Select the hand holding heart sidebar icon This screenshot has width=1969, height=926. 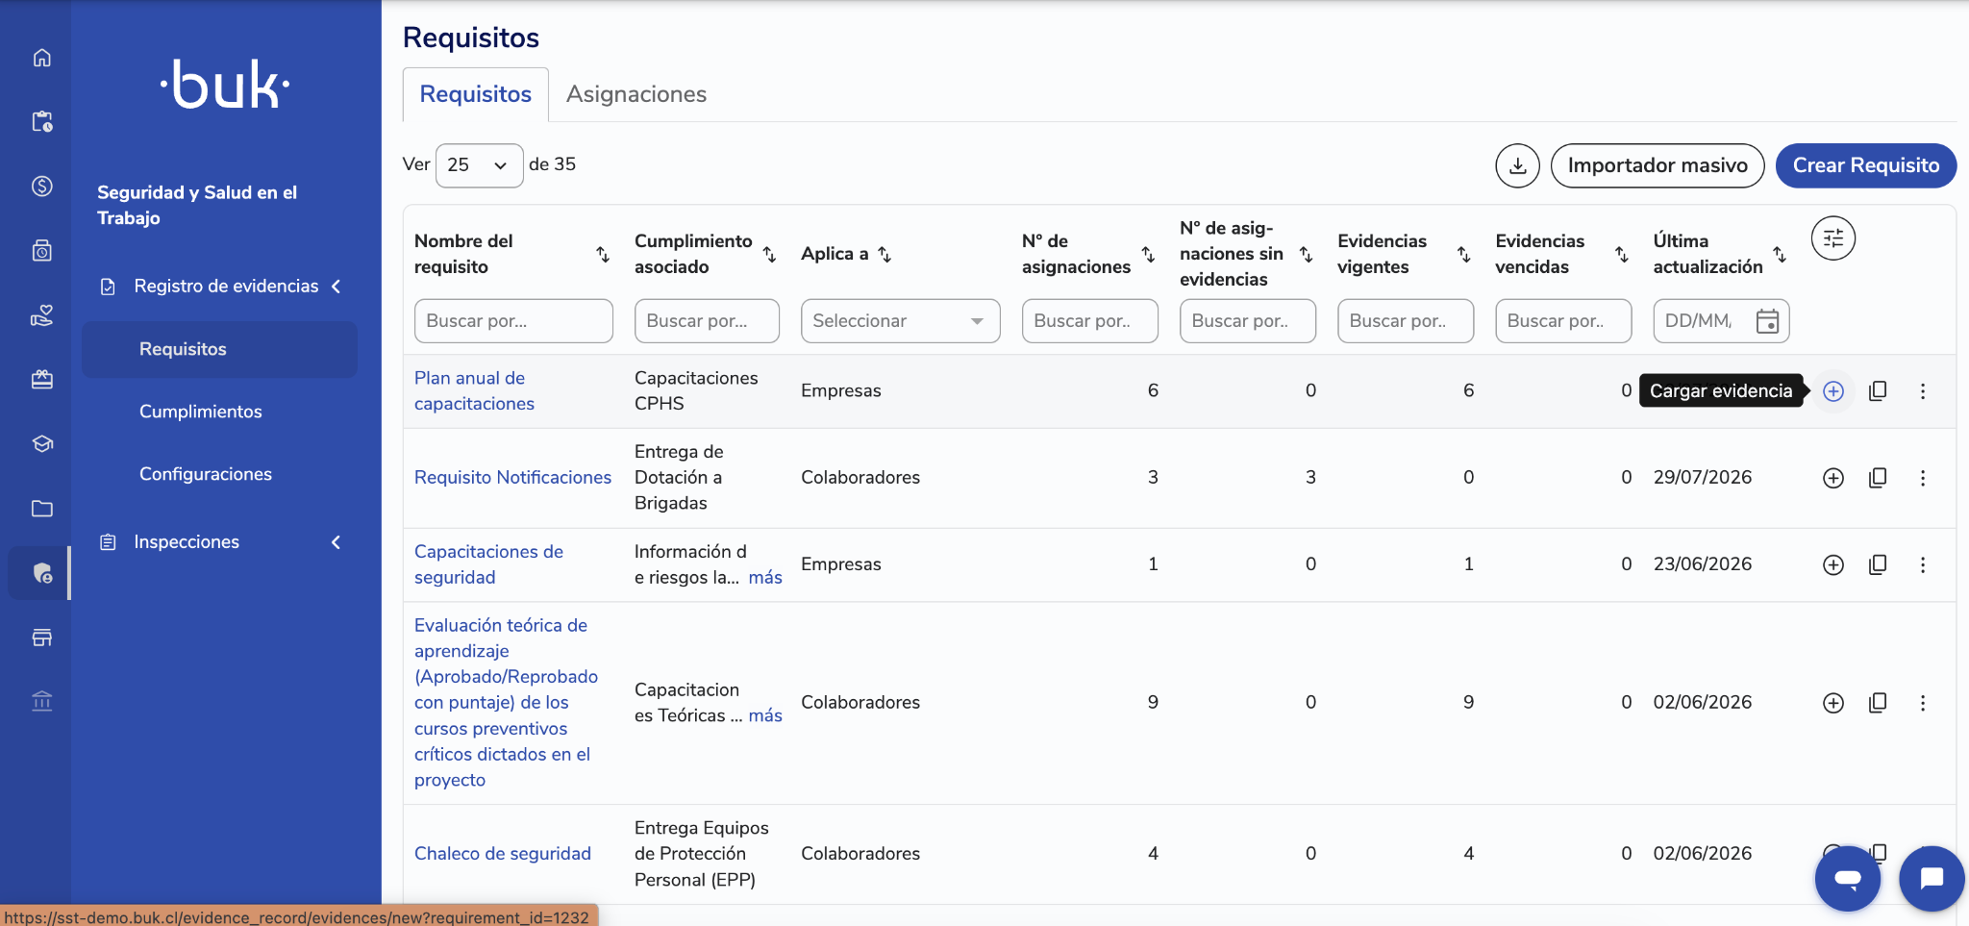tap(42, 315)
